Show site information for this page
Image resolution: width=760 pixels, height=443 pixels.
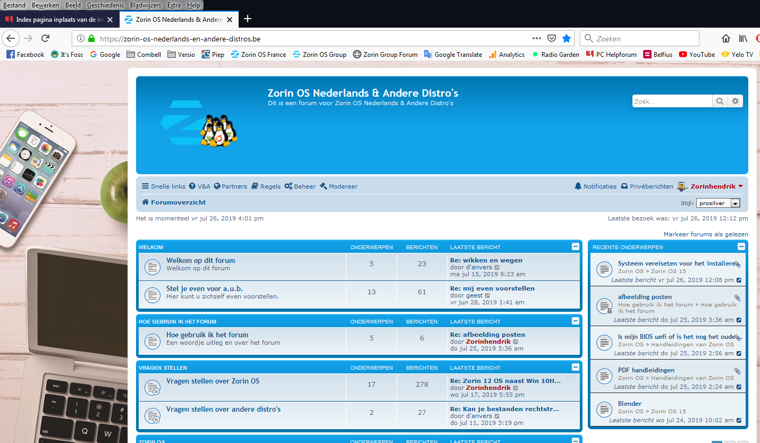click(81, 39)
